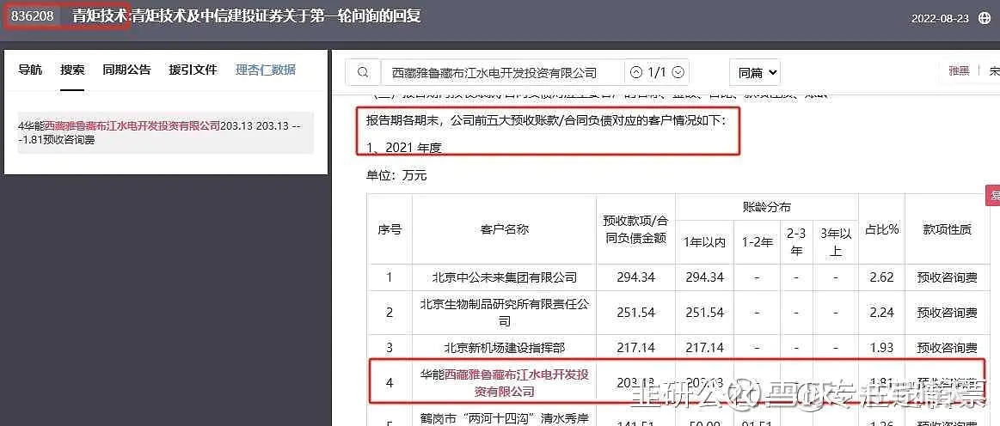
Task: Go to next search match arrow
Action: coord(678,73)
